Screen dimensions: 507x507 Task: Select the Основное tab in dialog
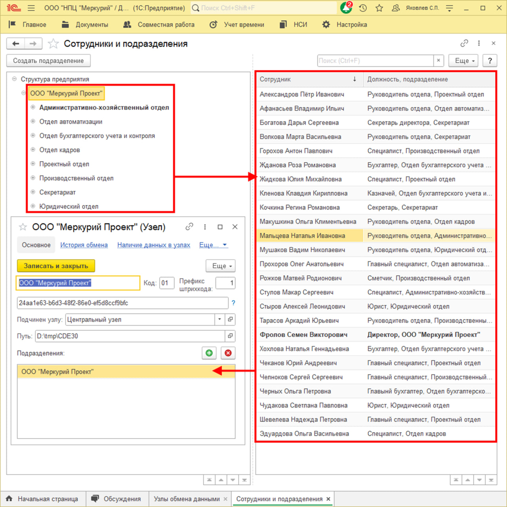[x=36, y=245]
